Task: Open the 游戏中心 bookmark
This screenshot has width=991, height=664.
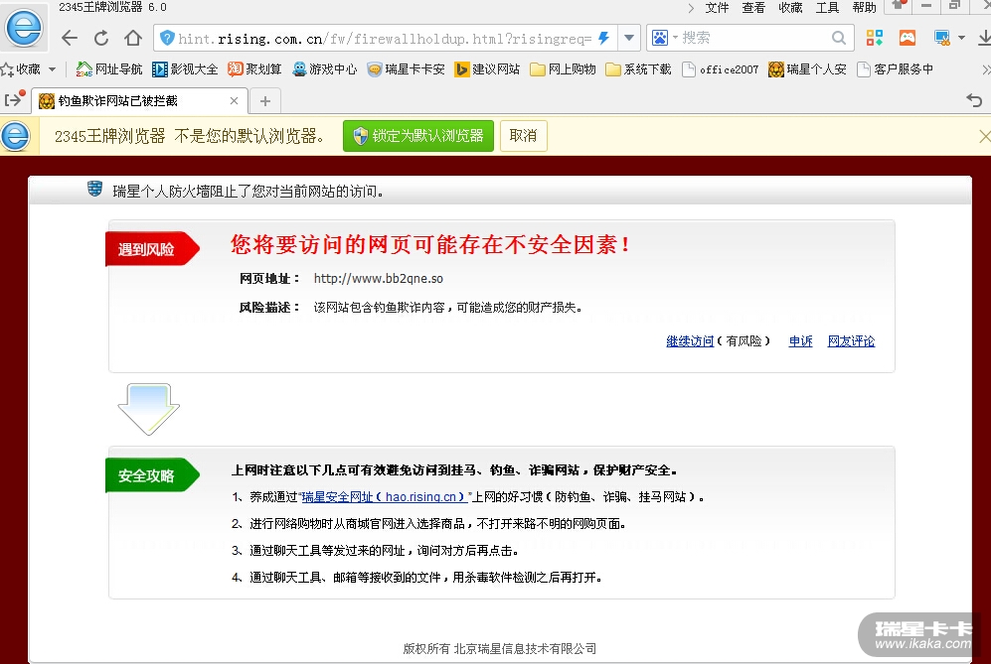Action: (325, 69)
